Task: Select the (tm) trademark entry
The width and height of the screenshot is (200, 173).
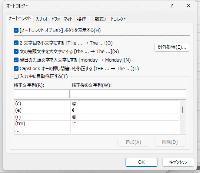Action: coord(97,124)
